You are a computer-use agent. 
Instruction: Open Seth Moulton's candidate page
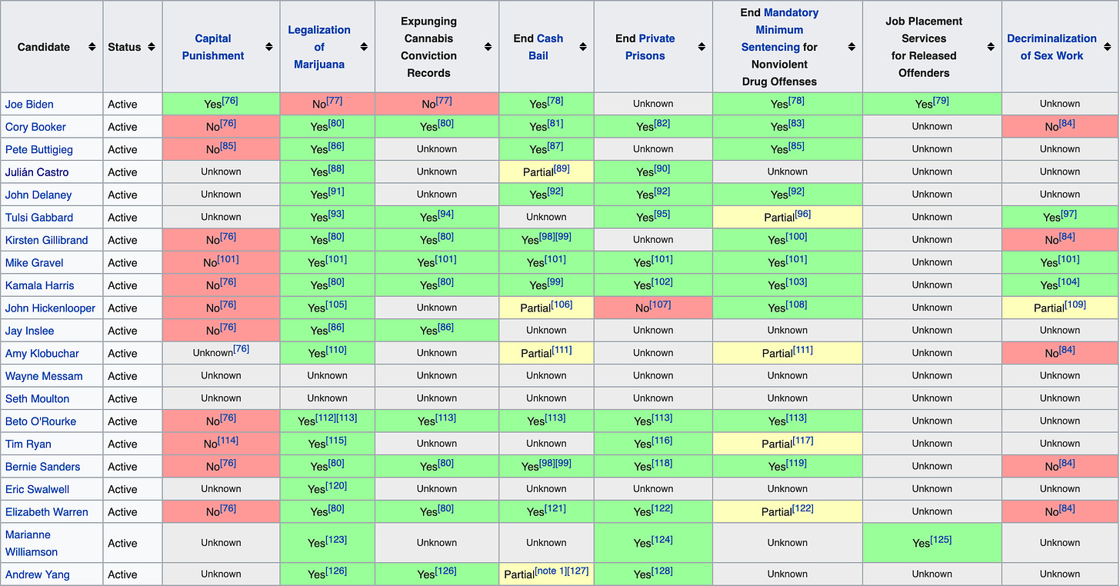click(37, 399)
